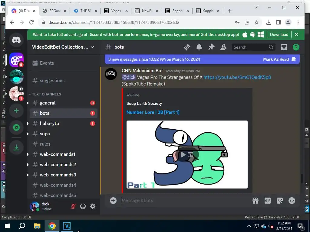The width and height of the screenshot is (310, 232).
Task: Reload the Discord page
Action: pos(31,22)
